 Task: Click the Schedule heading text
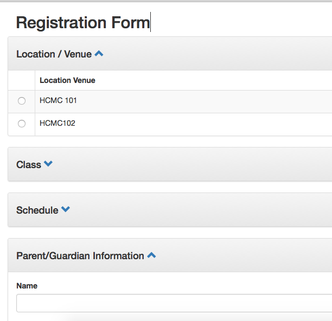pyautogui.click(x=37, y=210)
